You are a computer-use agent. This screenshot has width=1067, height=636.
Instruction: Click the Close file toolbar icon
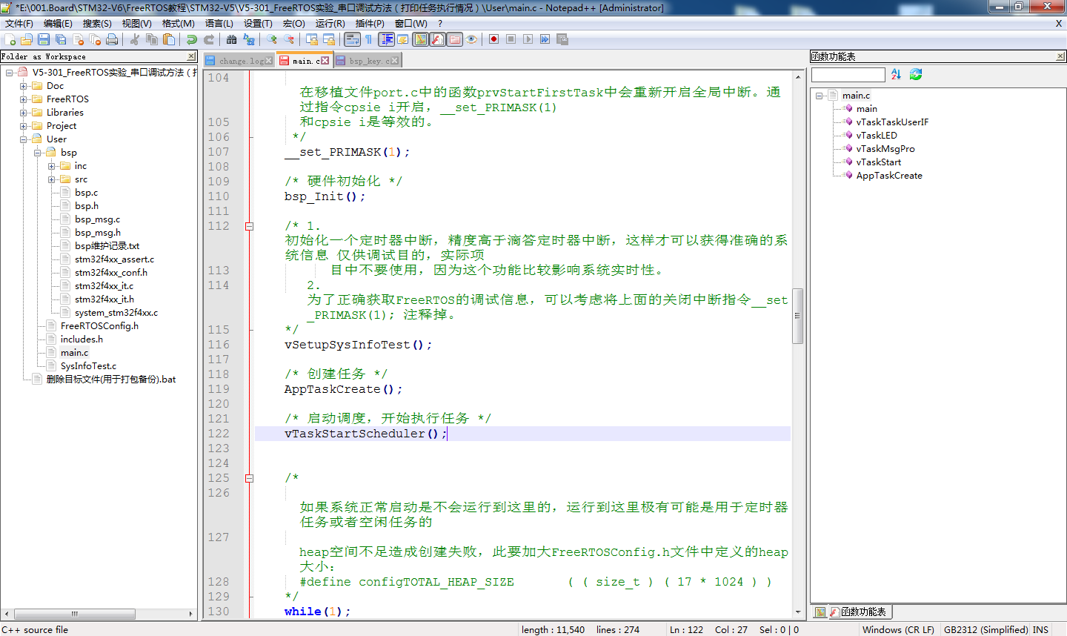(x=78, y=39)
